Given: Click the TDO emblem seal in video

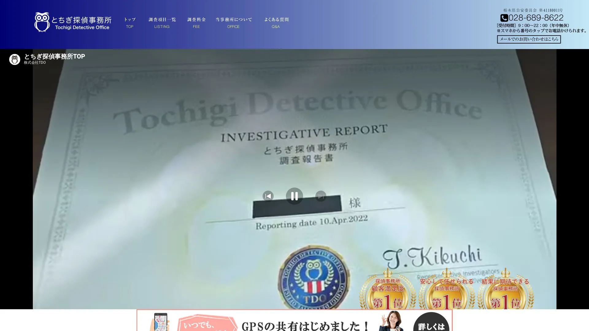Looking at the screenshot, I should point(314,277).
